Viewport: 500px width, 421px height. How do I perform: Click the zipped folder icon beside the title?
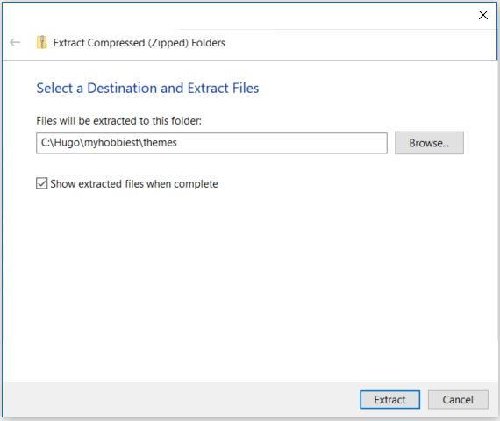click(42, 42)
